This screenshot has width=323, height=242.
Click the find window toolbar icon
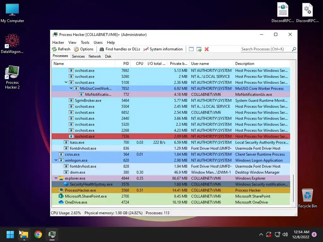point(191,49)
